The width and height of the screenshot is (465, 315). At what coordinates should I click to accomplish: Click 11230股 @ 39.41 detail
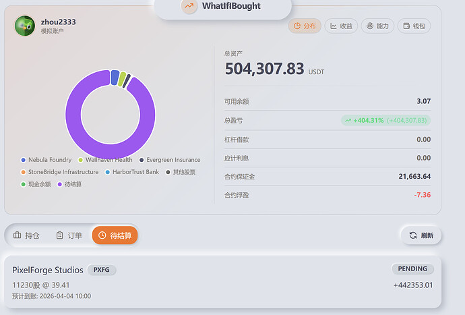pyautogui.click(x=41, y=285)
